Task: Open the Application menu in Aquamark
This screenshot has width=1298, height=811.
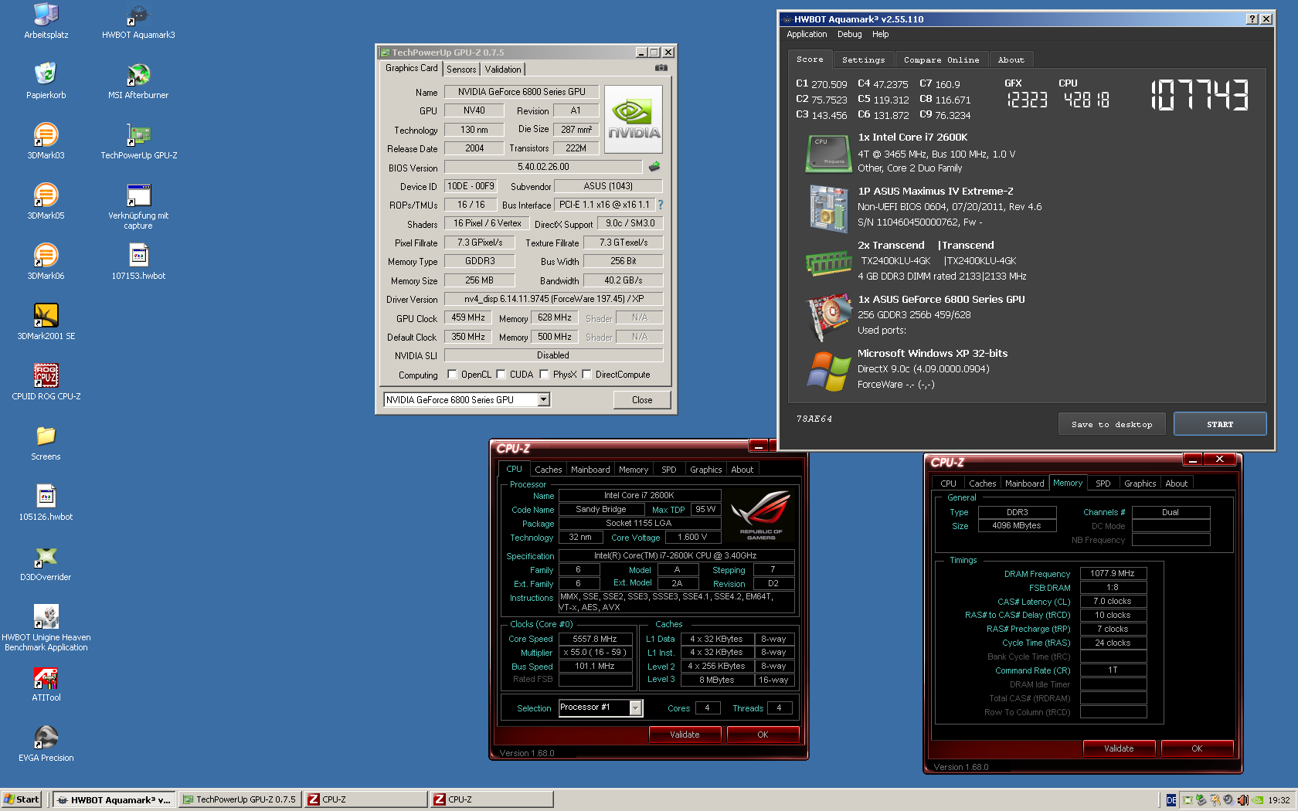Action: pyautogui.click(x=807, y=34)
